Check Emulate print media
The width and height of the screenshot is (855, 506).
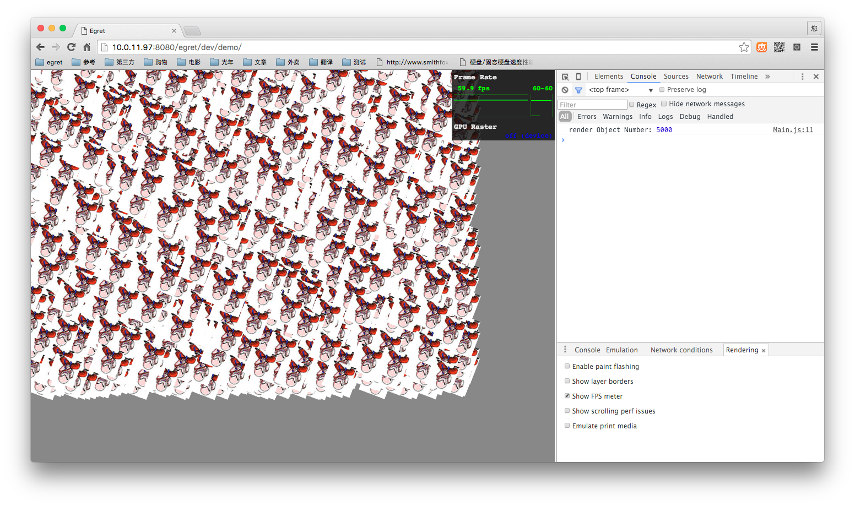pos(567,426)
